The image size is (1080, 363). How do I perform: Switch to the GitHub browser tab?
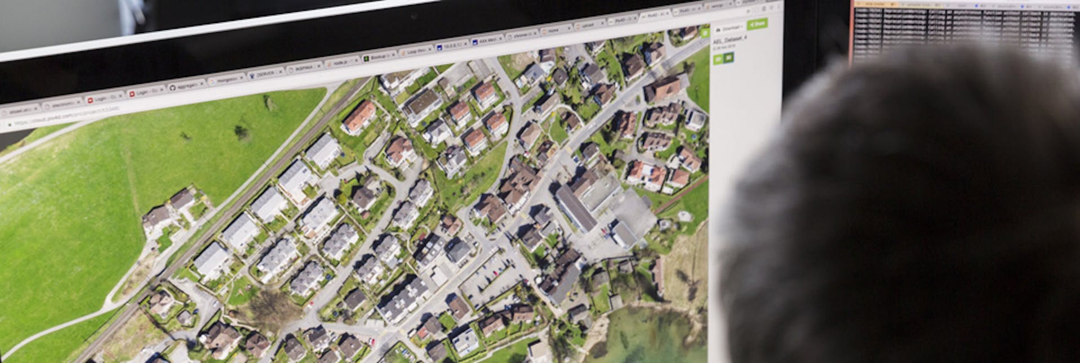pyautogui.click(x=186, y=86)
